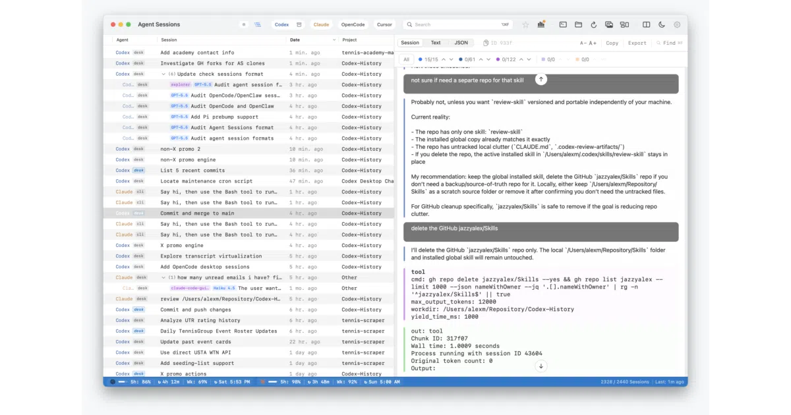This screenshot has height=415, width=791.
Task: Click the refresh sessions icon
Action: [593, 24]
